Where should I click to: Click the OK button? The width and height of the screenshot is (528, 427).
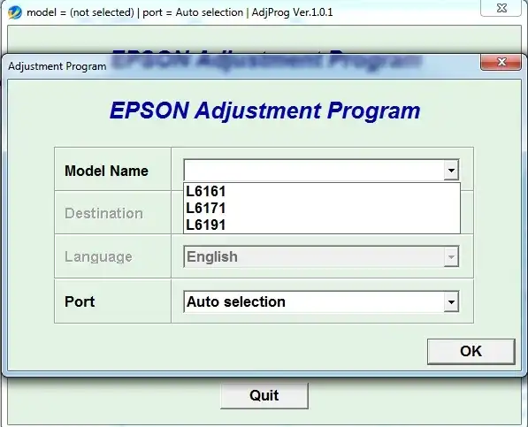[471, 352]
